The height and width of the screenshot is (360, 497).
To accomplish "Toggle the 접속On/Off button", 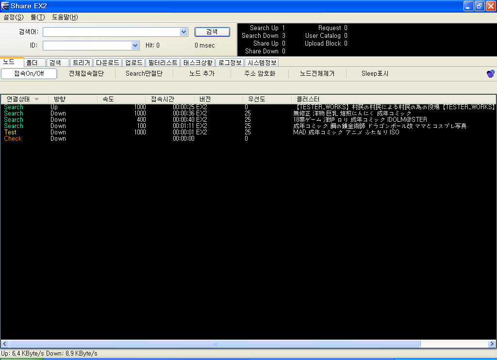I will 29,74.
